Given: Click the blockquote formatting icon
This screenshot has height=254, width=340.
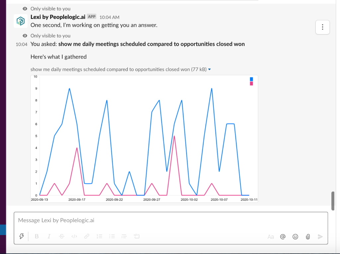Looking at the screenshot, I should pos(124,236).
